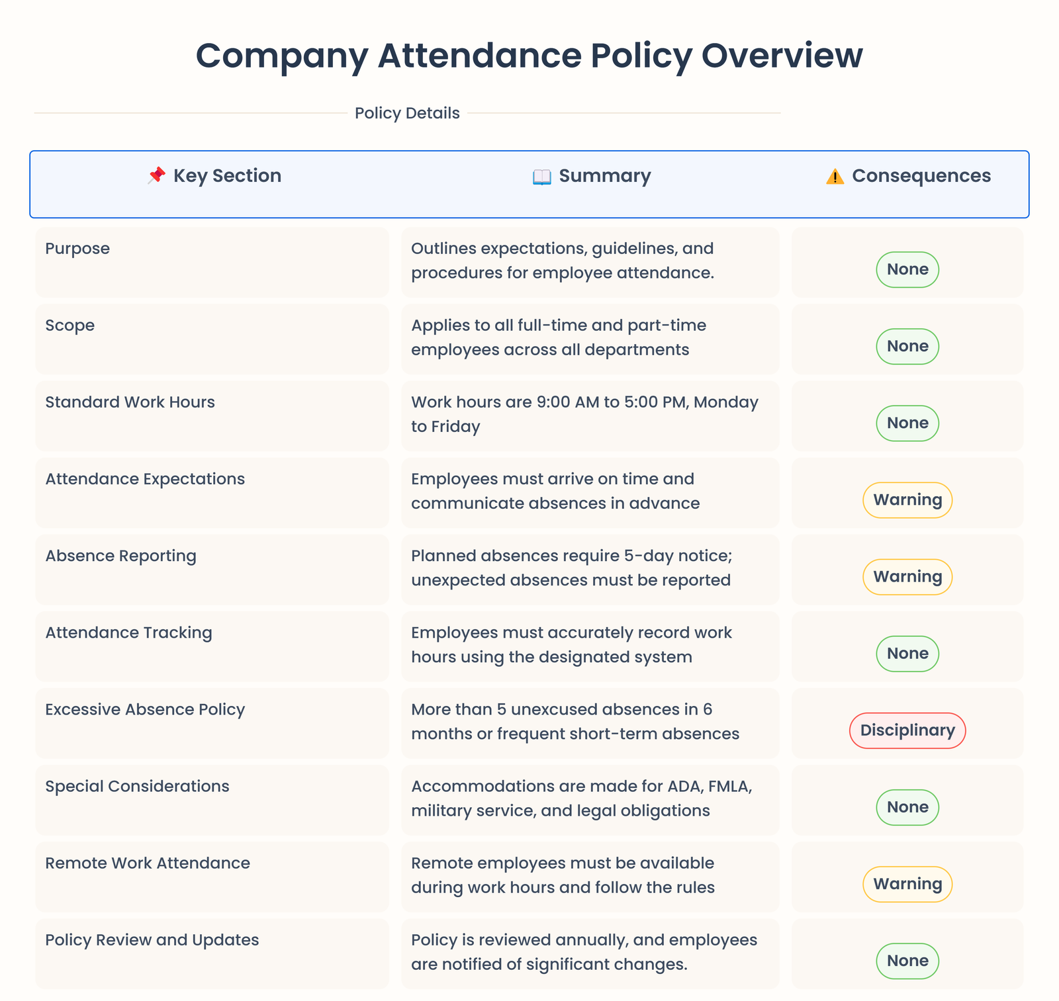The height and width of the screenshot is (1001, 1059).
Task: Click the None badge for Policy Review and Updates
Action: coord(907,961)
